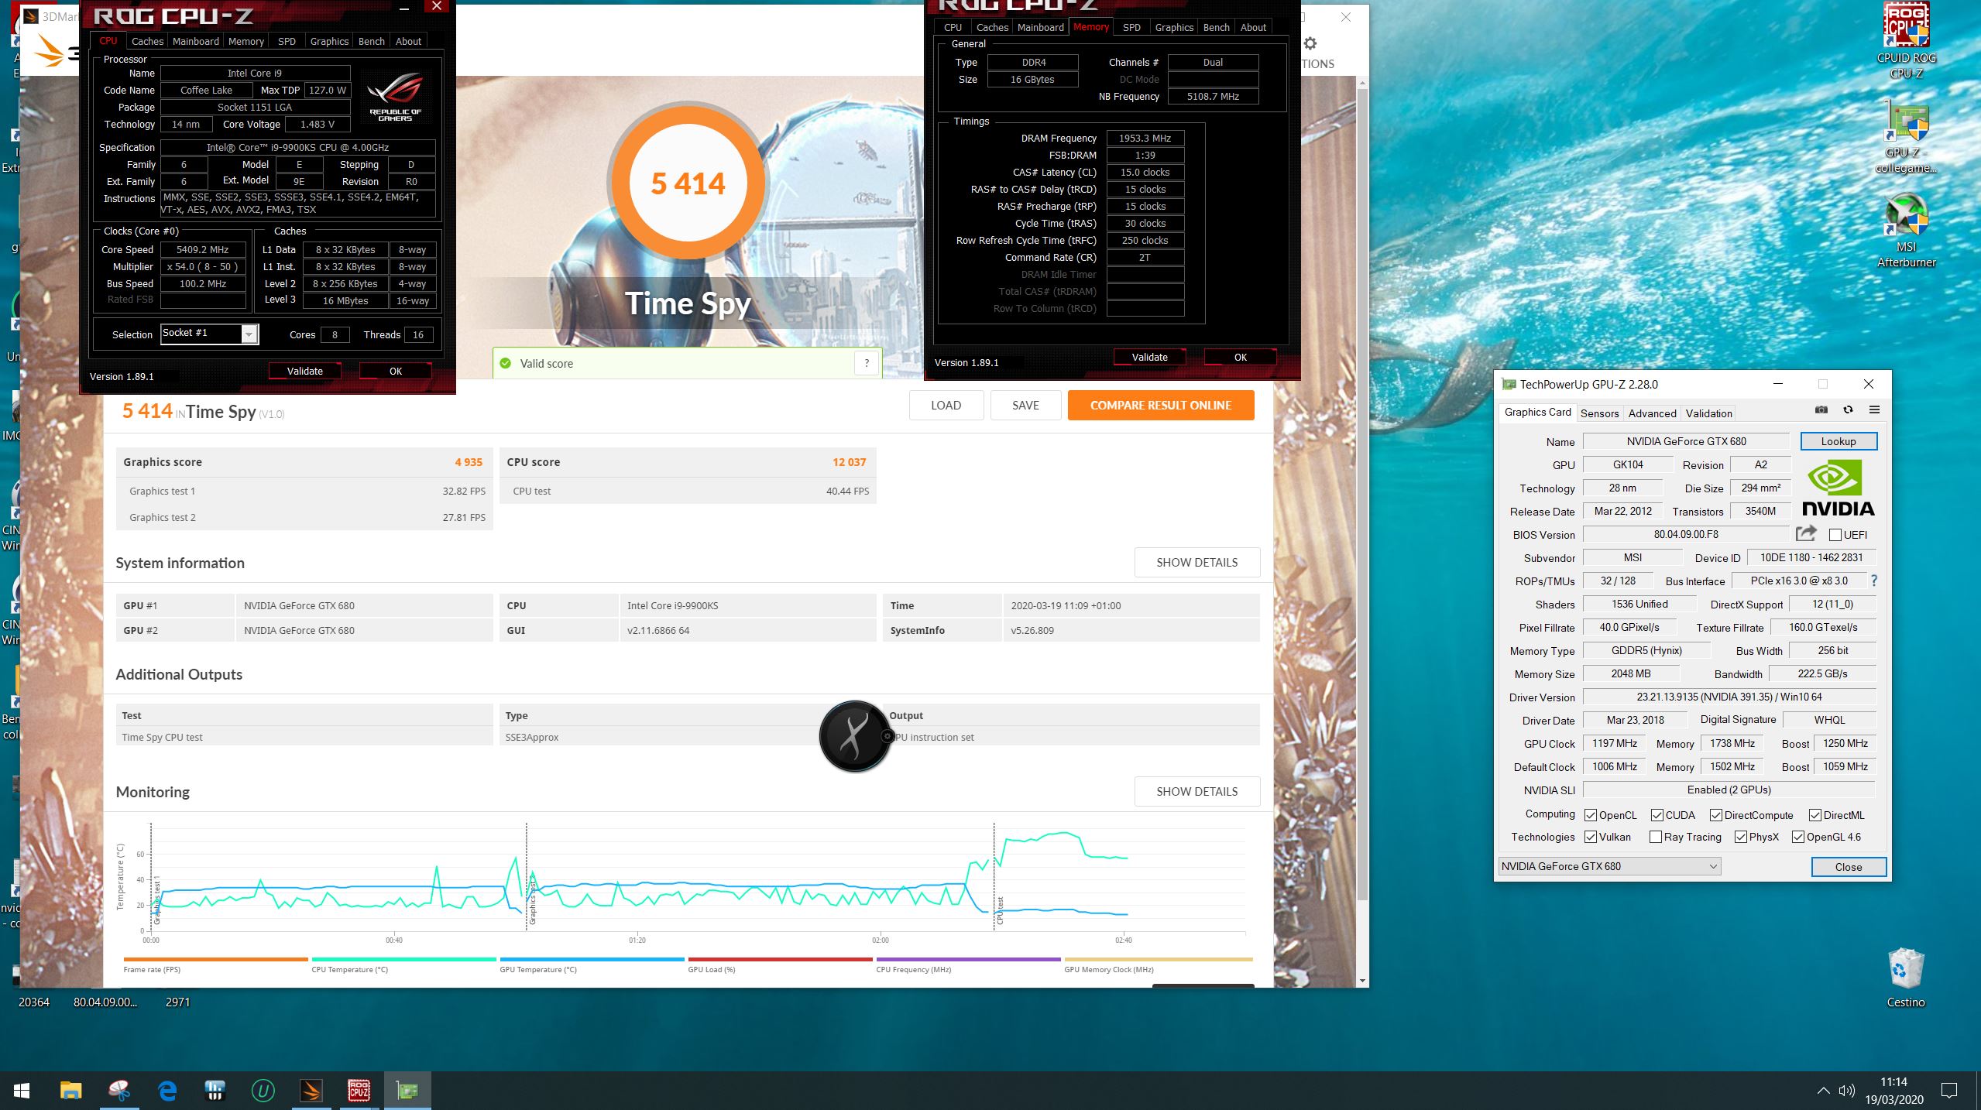The image size is (1981, 1110).
Task: Click SHOW DETAILS for System information
Action: 1196,562
